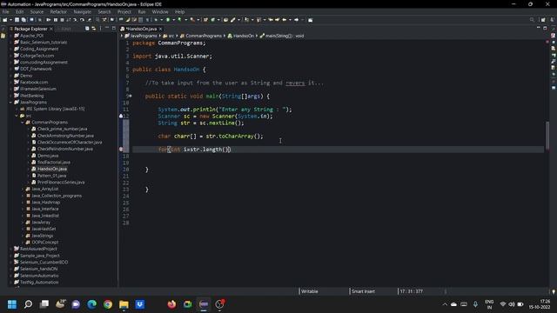Screen dimensions: 557x313
Task: Click the green Run launch icon
Action: click(x=168, y=20)
